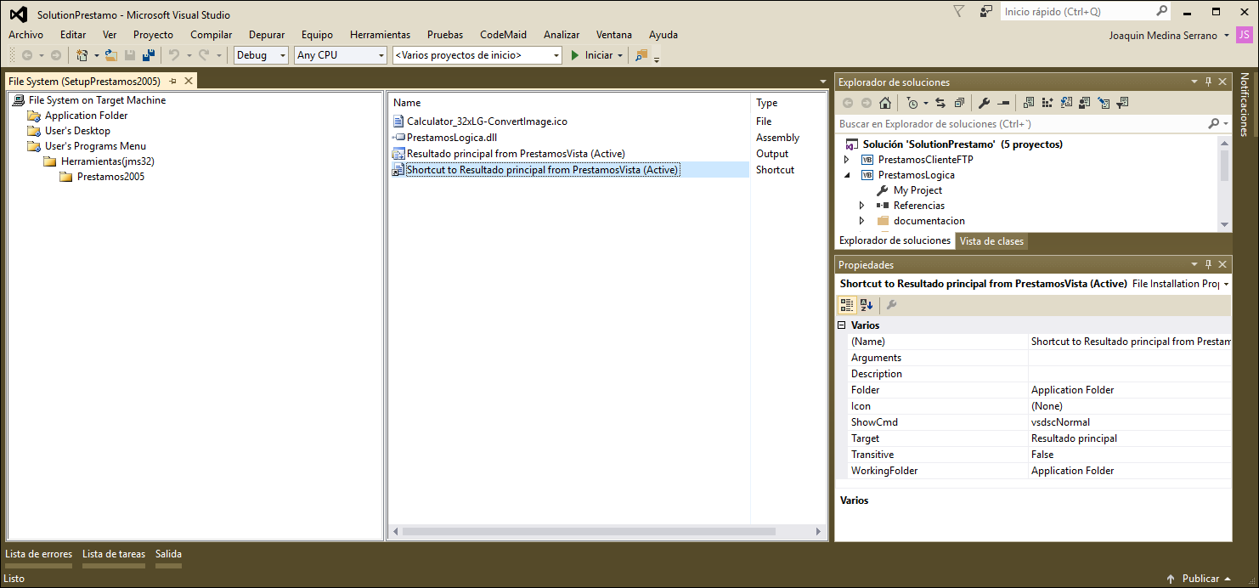
Task: Click the Find in Files toolbar icon
Action: [641, 55]
